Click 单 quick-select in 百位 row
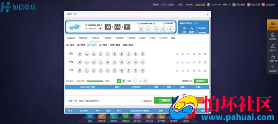This screenshot has height=124, width=278. coord(194,54)
